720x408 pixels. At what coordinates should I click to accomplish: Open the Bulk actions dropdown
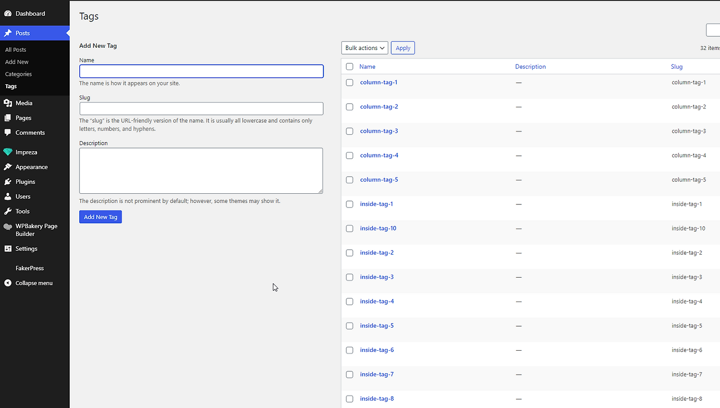pos(364,48)
